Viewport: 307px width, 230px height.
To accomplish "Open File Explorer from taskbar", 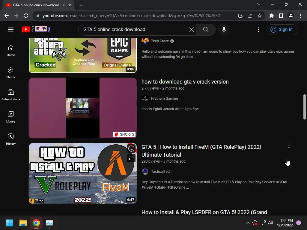I will [23, 223].
